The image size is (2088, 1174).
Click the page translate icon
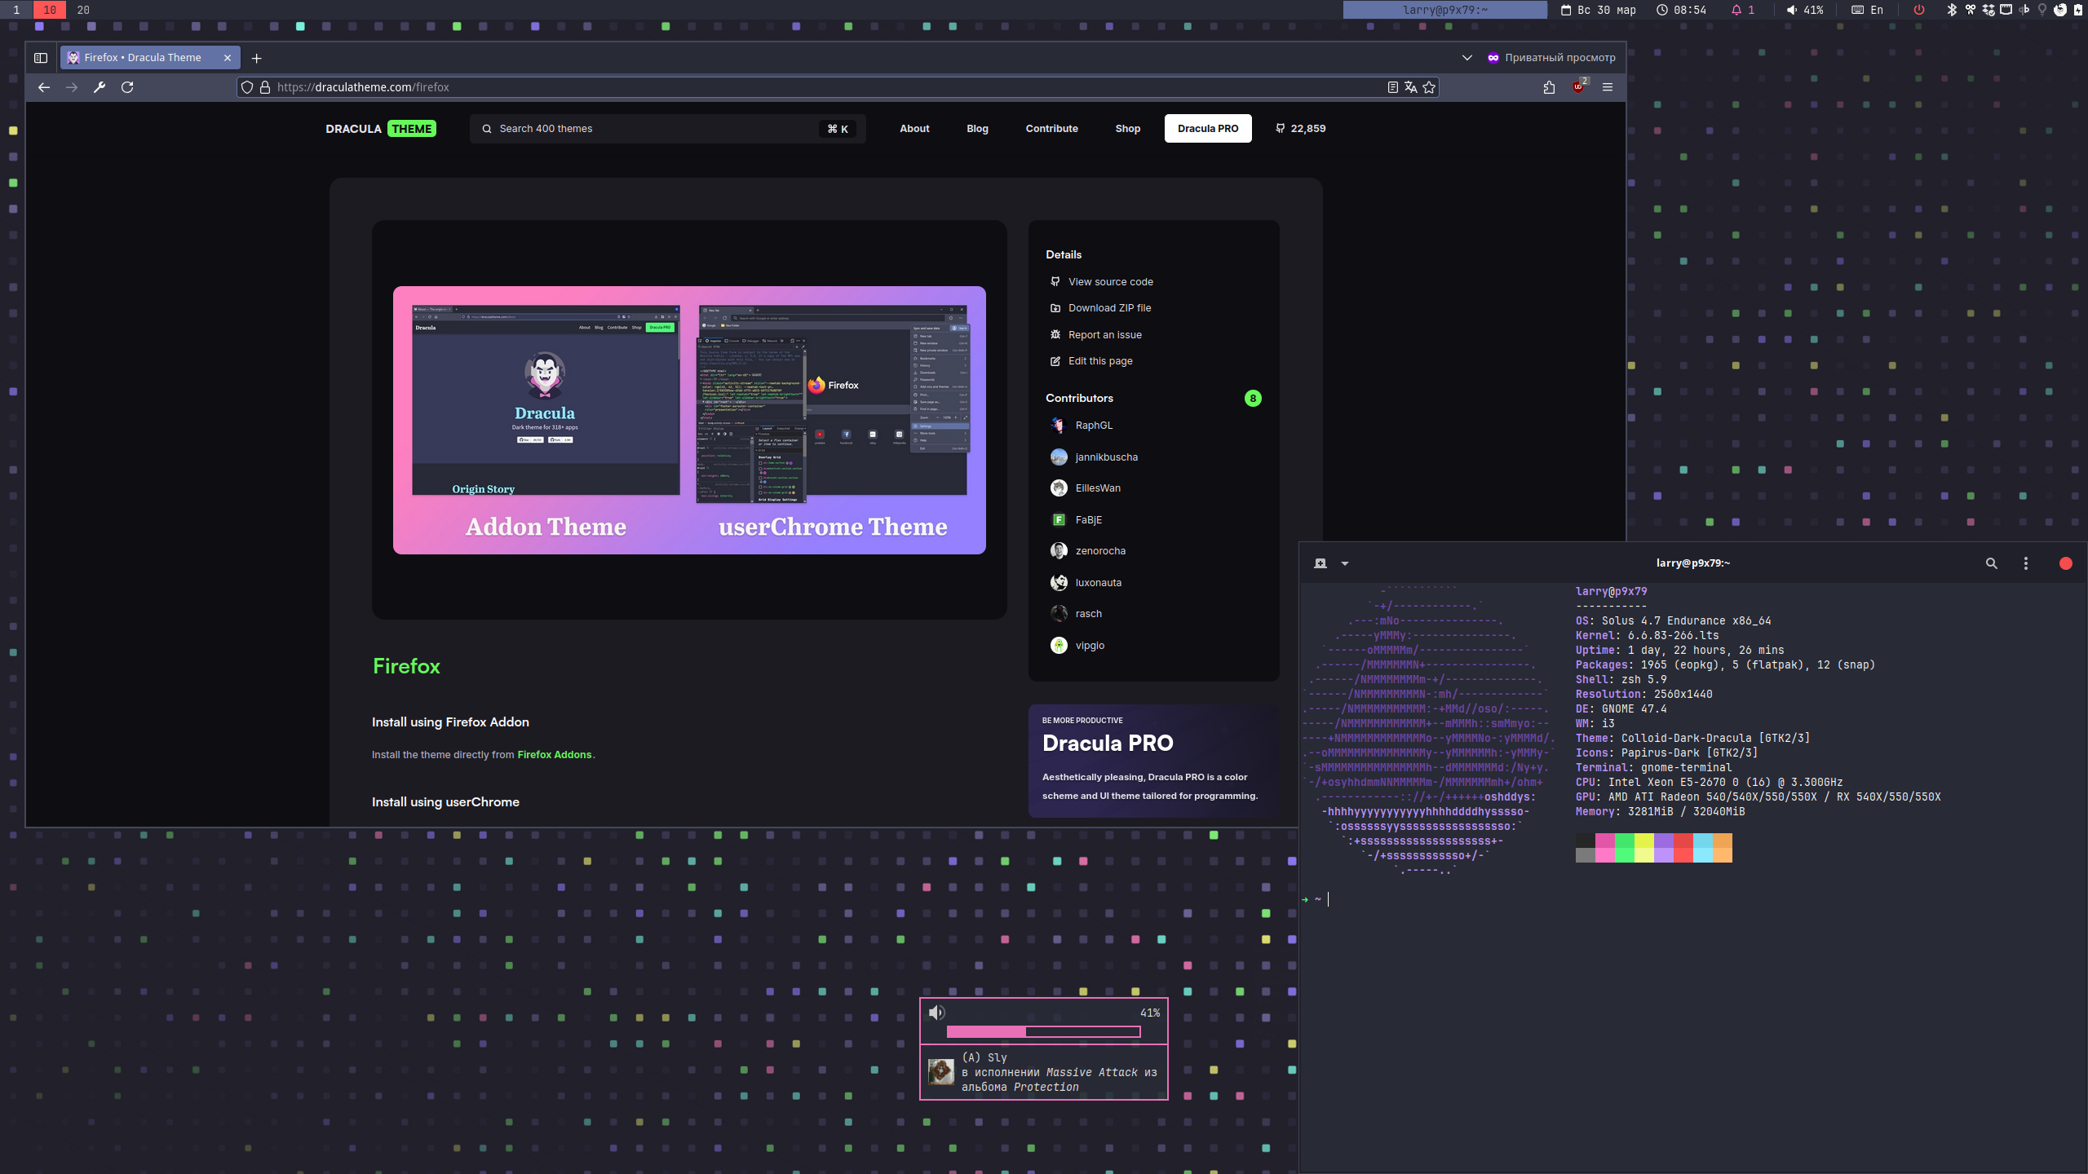coord(1411,87)
